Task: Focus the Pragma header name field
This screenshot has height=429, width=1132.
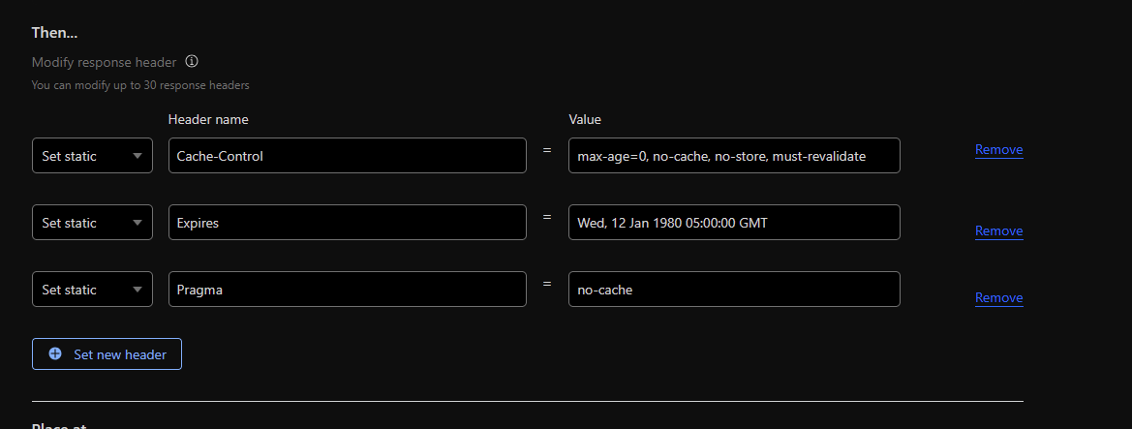Action: (347, 290)
